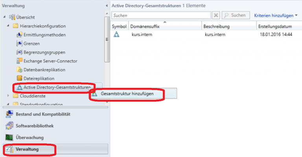Open the Überwachung workspace

click(x=9, y=137)
